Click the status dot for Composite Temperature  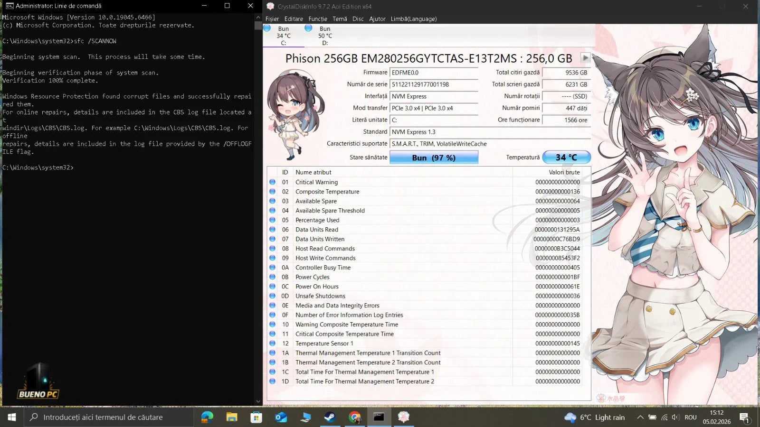tap(272, 191)
